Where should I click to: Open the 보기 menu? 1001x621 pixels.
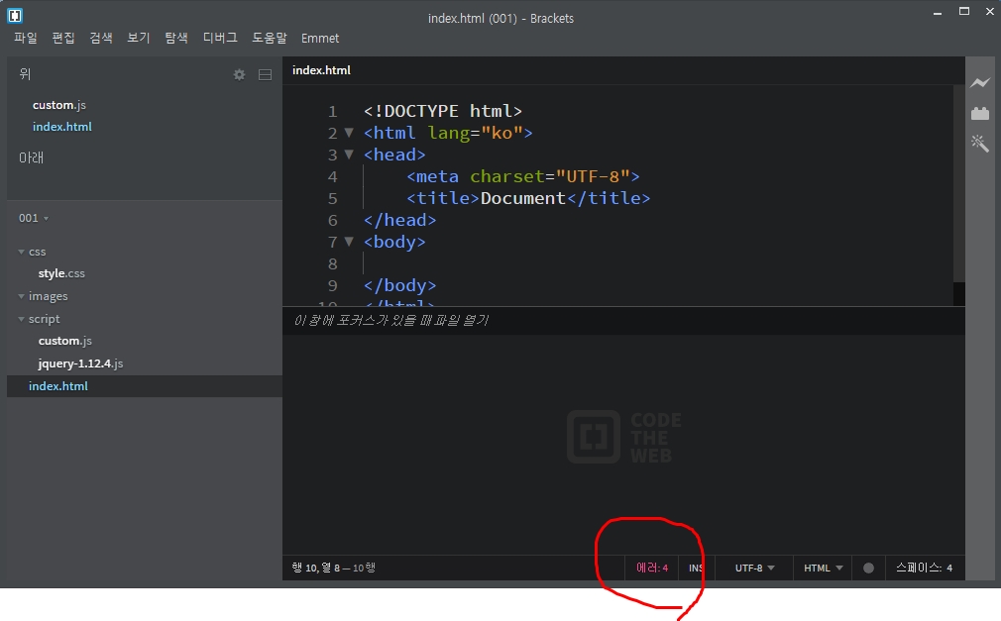coord(139,38)
